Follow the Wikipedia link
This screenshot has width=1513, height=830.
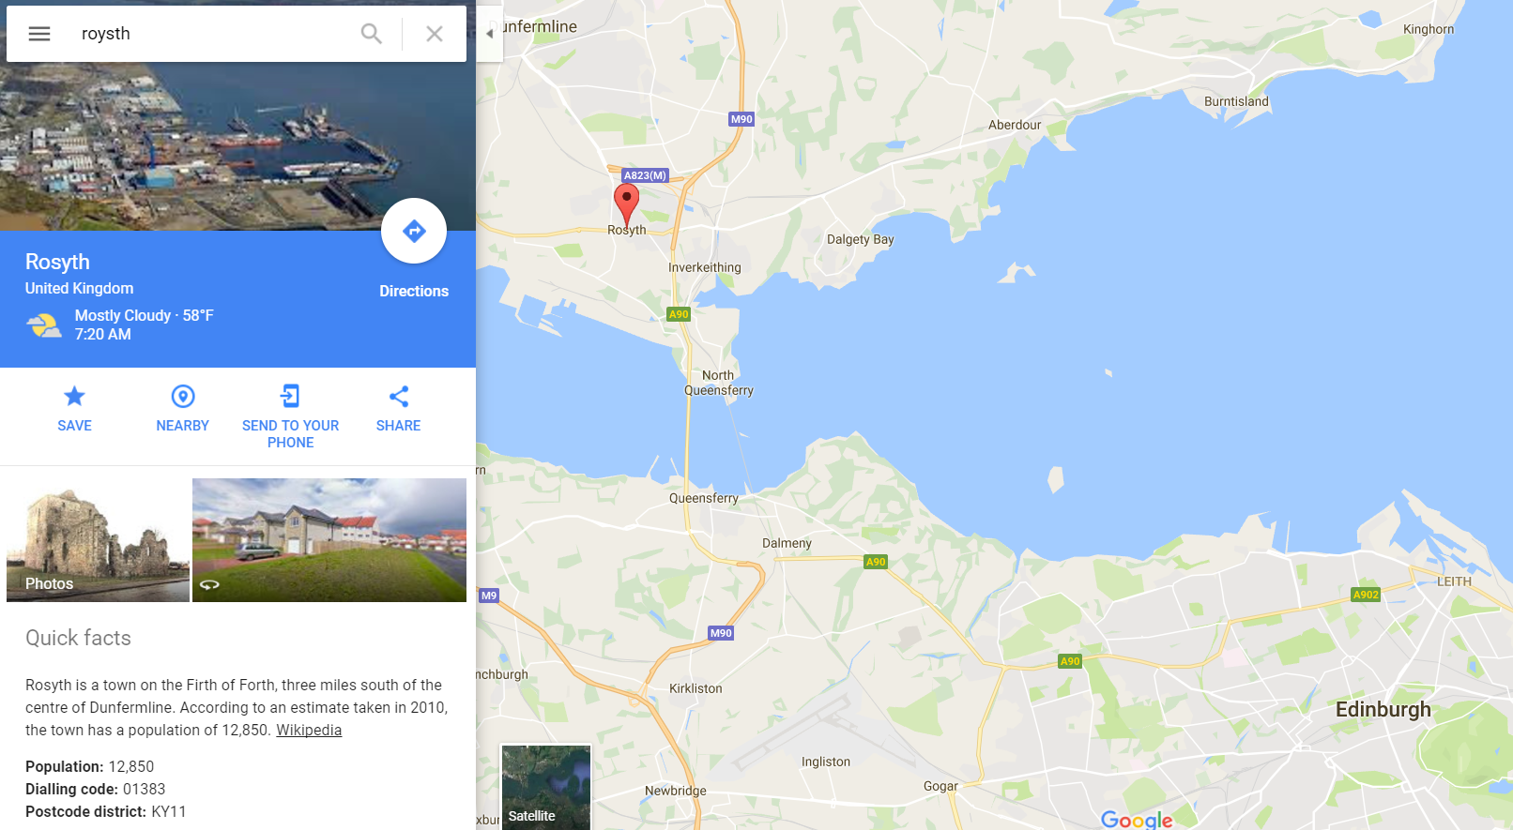[x=309, y=730]
